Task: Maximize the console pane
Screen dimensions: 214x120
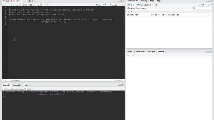Action: pyautogui.click(x=123, y=85)
